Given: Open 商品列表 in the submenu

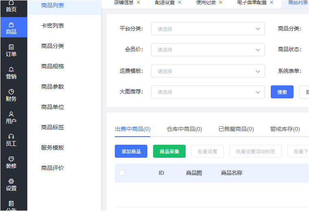Looking at the screenshot, I should pos(53,6).
